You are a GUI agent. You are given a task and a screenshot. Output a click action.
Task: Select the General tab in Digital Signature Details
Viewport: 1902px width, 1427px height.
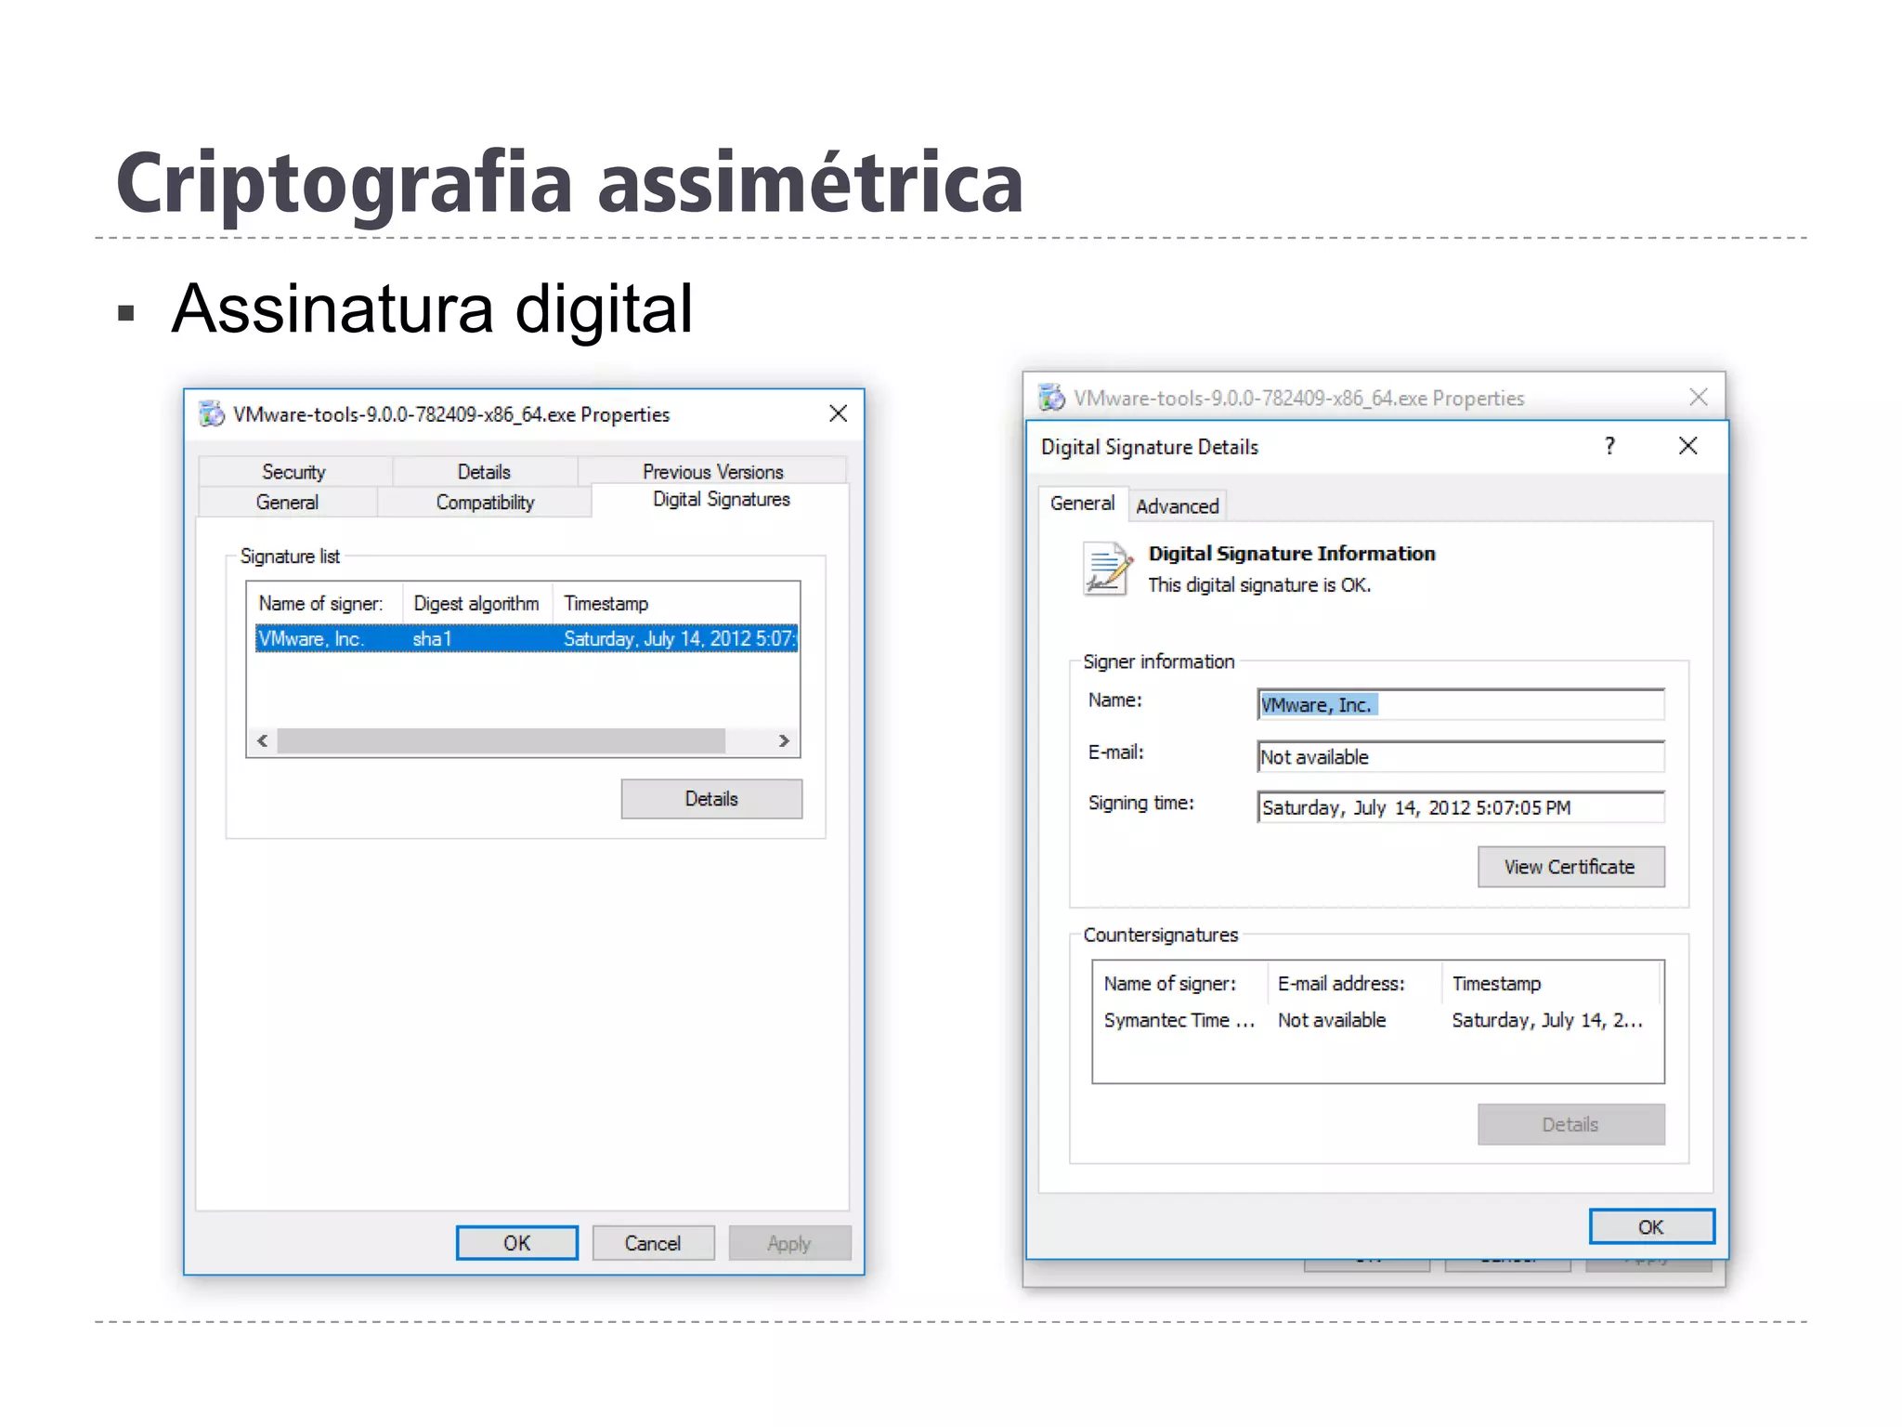coord(1083,504)
